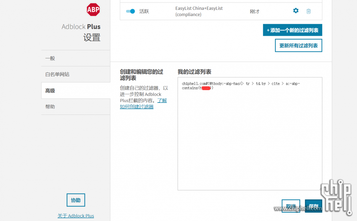Delete the EasyList China filter list via trash icon
Screen dimensions: 357x221
point(308,11)
